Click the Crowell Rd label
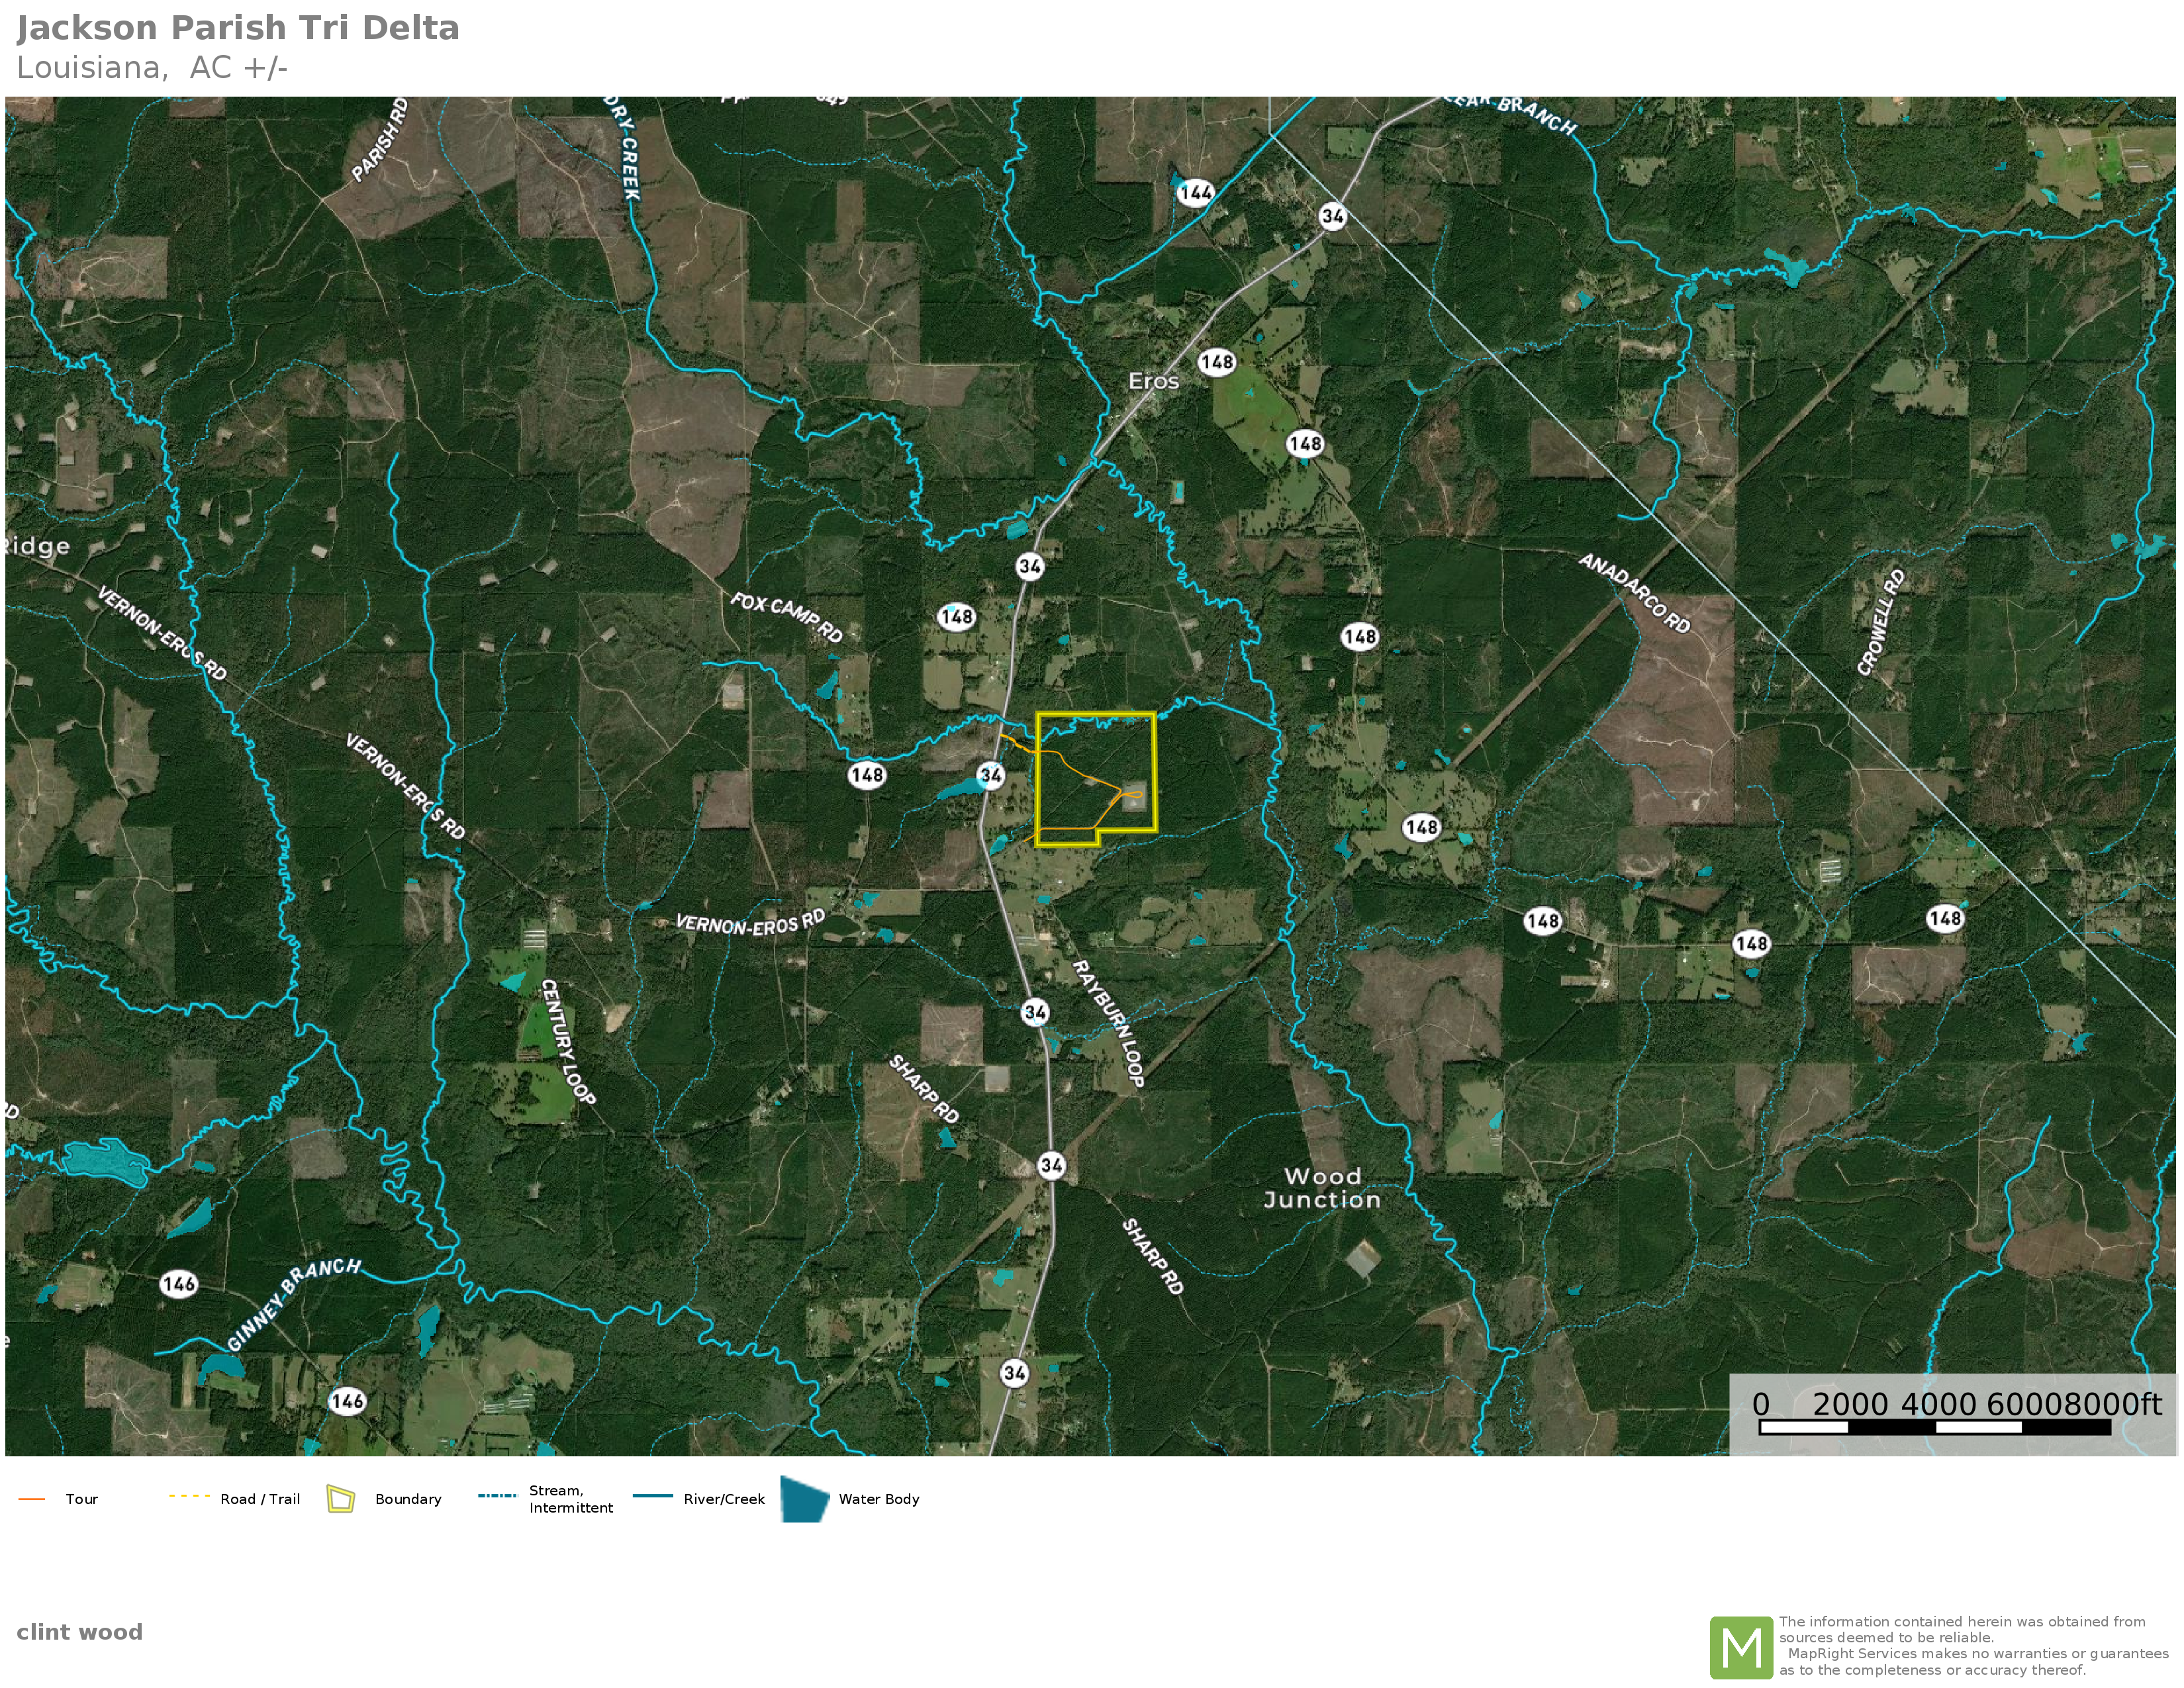Viewport: 2184px width, 1688px height. [x=1881, y=622]
